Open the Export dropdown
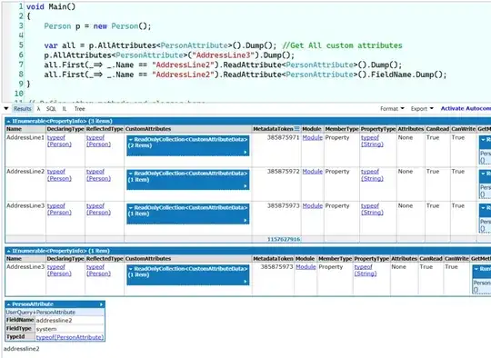This screenshot has height=358, width=491. (x=422, y=109)
